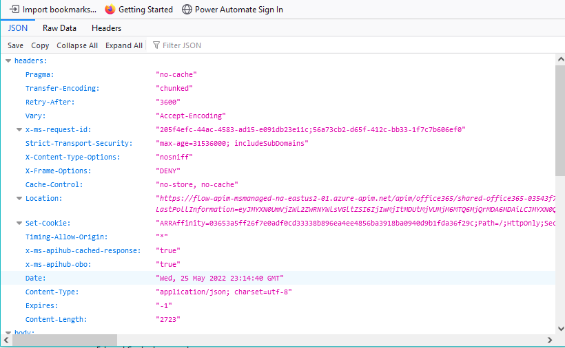Select the Cache-Control key
This screenshot has width=565, height=348.
click(x=54, y=184)
